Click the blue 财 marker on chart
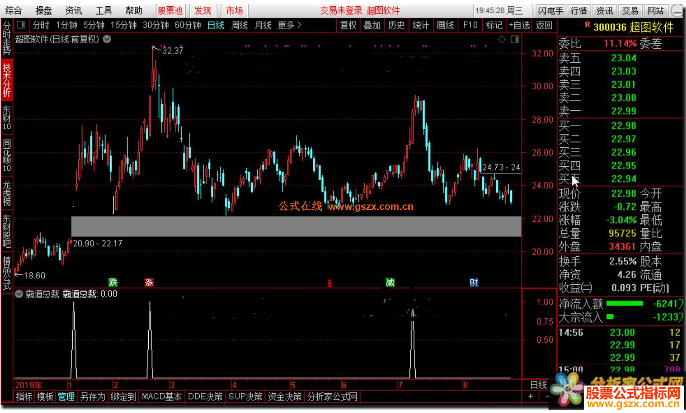 point(474,282)
